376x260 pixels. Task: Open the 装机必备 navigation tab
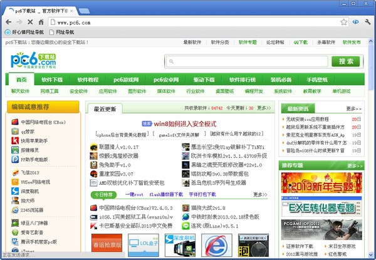coord(281,80)
